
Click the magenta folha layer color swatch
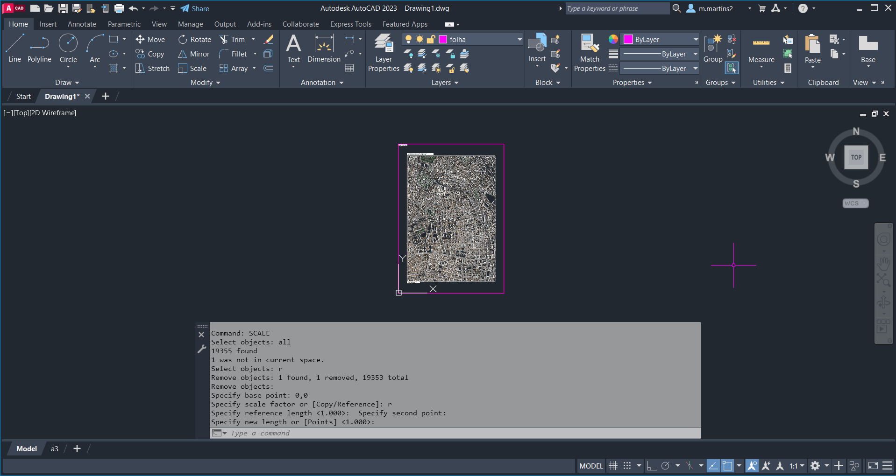click(443, 40)
